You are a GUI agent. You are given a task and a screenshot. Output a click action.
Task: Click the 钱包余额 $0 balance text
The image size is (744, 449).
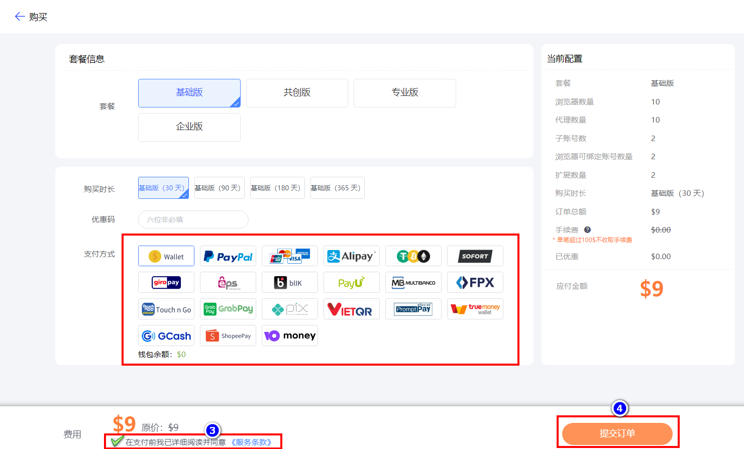coord(162,354)
